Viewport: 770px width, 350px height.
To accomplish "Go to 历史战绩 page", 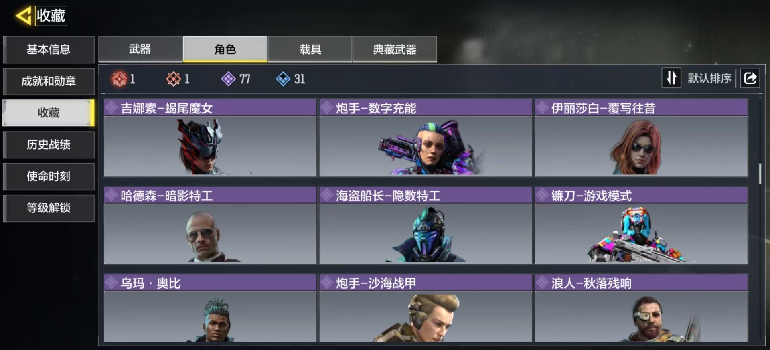I will [x=49, y=144].
